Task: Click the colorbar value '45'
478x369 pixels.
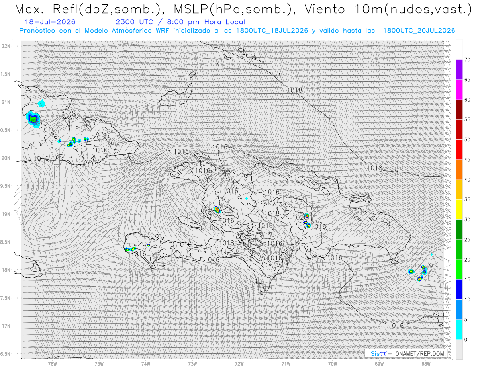Action: click(468, 160)
